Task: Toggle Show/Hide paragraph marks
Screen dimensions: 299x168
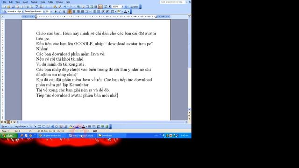Action: [110, 7]
